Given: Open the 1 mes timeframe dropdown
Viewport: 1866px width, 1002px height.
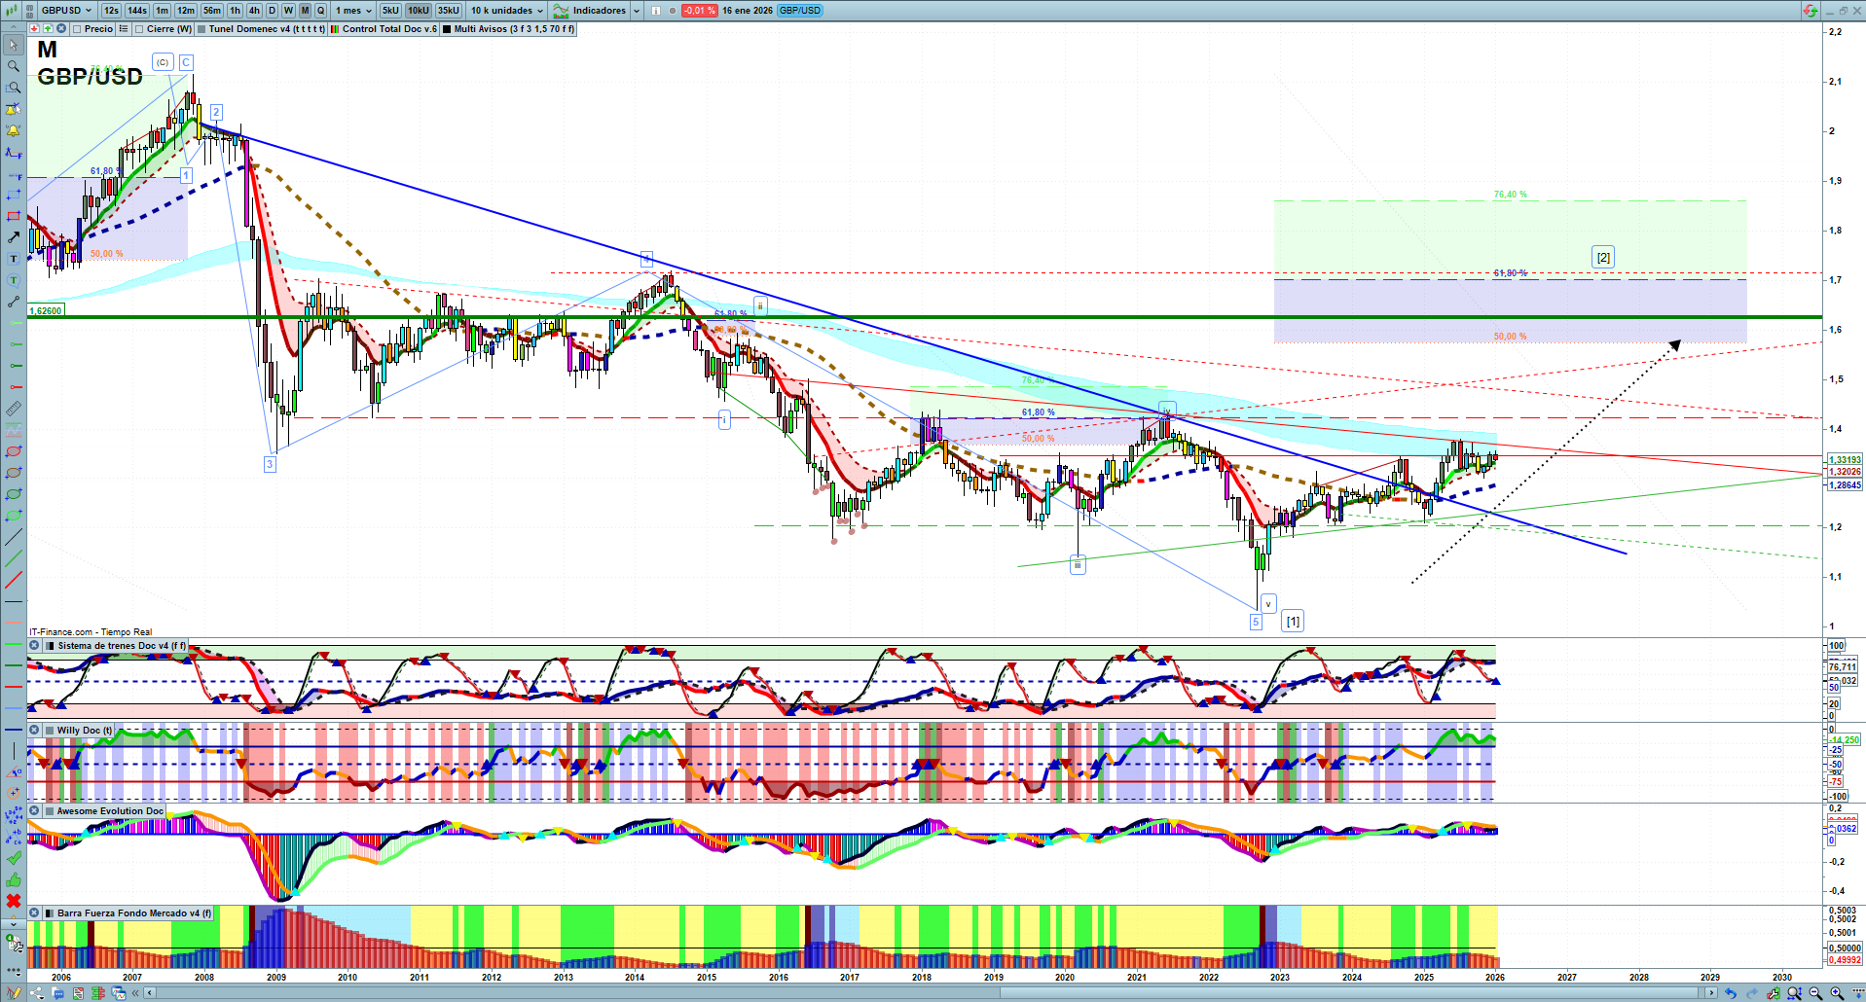Looking at the screenshot, I should tap(351, 11).
